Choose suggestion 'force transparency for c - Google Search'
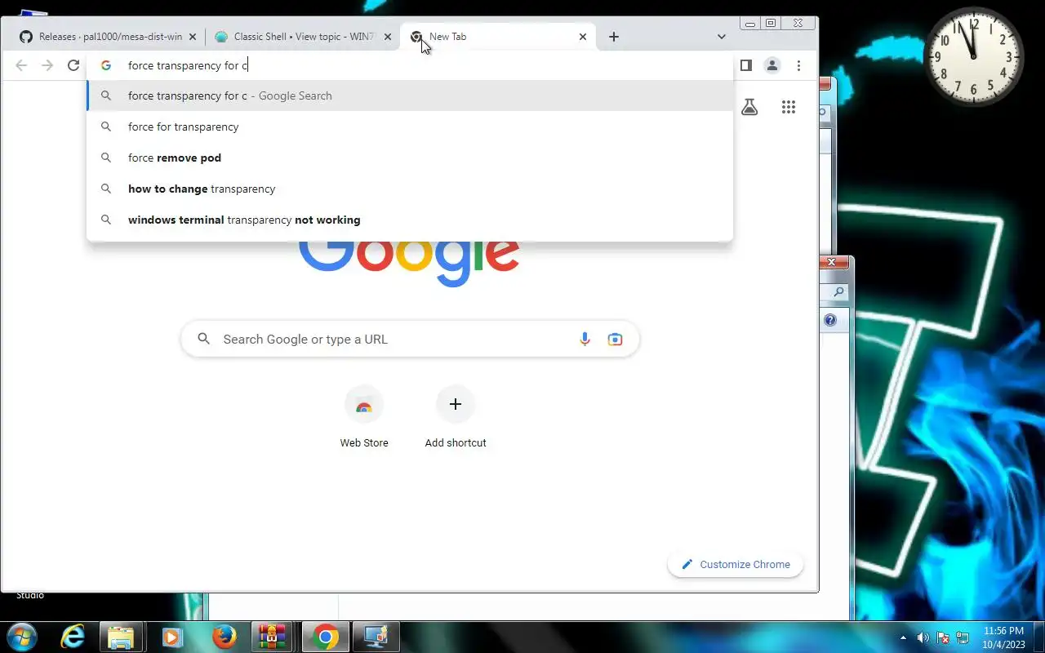Image resolution: width=1045 pixels, height=653 pixels. pyautogui.click(x=410, y=96)
